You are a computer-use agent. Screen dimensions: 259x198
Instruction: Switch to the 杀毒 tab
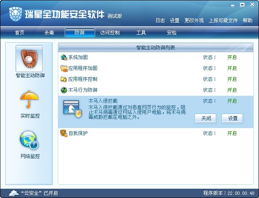pyautogui.click(x=49, y=32)
